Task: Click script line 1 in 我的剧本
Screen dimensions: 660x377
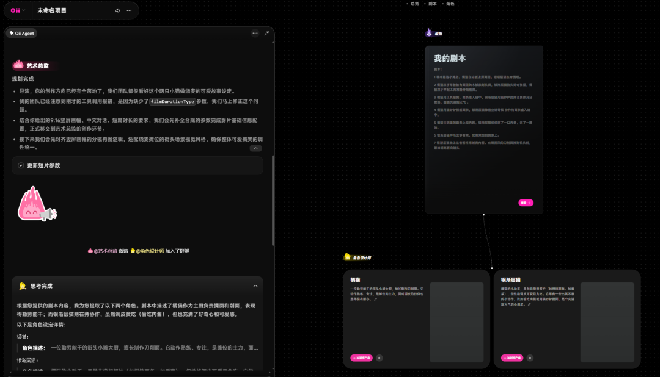Action: [478, 77]
